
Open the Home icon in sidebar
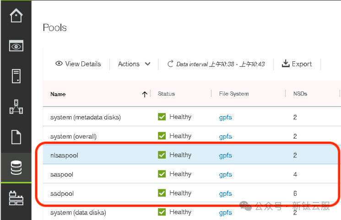point(16,15)
